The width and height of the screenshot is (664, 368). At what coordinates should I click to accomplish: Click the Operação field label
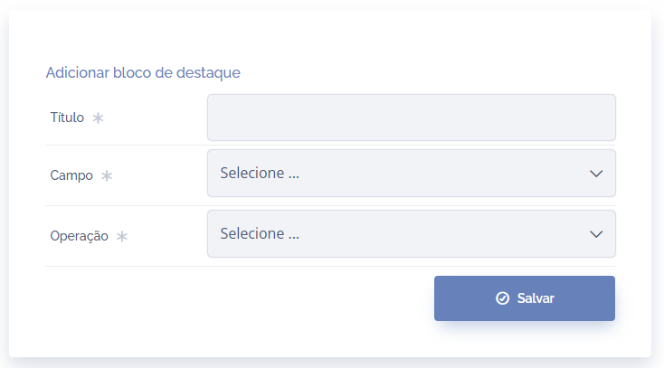click(x=79, y=236)
